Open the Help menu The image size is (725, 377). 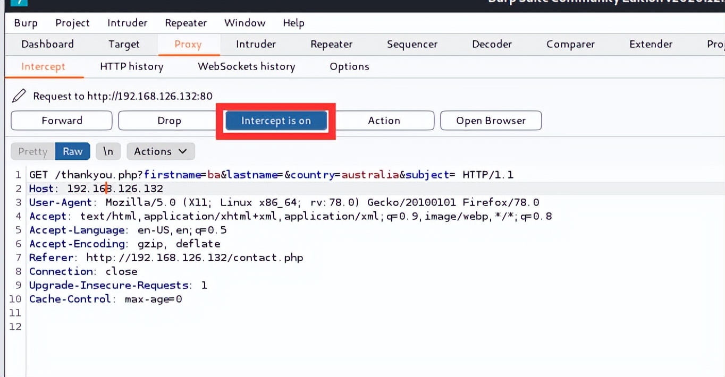(293, 23)
